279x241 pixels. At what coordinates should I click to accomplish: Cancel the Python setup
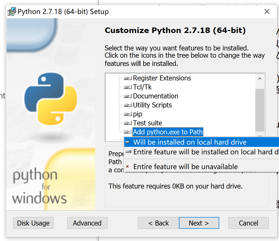pos(248,223)
